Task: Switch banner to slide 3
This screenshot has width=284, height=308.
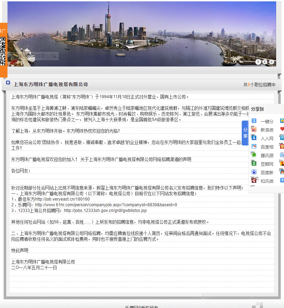Action: (x=272, y=62)
